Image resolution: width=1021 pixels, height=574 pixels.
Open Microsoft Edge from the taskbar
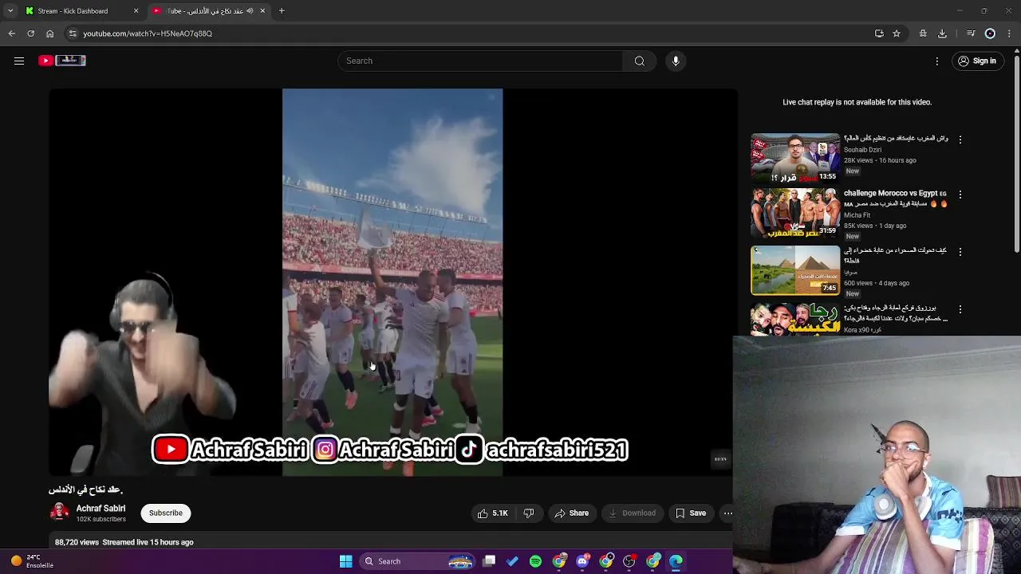click(x=676, y=561)
